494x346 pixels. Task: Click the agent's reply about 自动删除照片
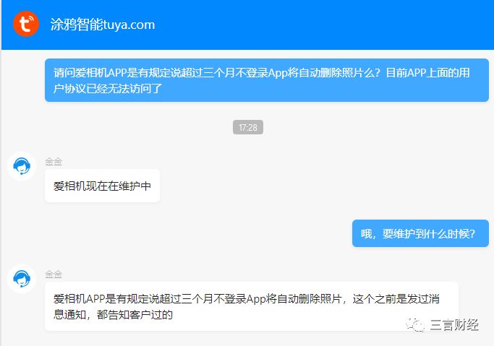point(252,306)
